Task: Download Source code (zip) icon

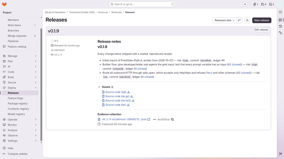Action: point(129,92)
